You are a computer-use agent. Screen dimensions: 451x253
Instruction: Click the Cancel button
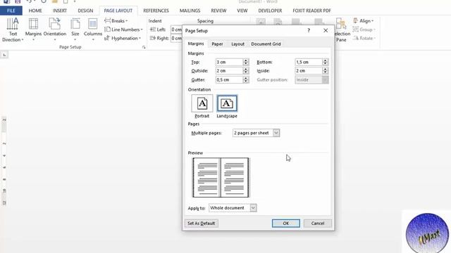click(x=318, y=223)
